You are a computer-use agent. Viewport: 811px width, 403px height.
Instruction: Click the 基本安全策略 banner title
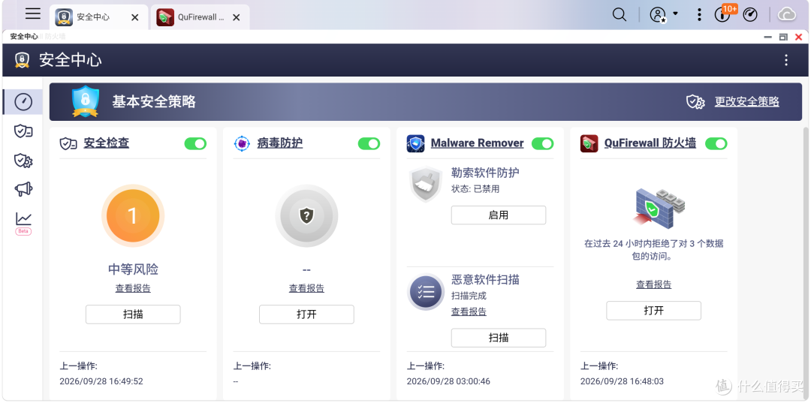(154, 102)
